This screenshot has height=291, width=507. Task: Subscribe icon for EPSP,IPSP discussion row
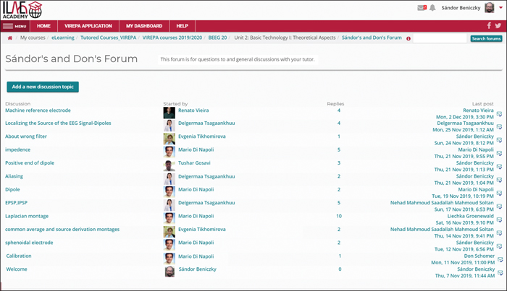[499, 207]
